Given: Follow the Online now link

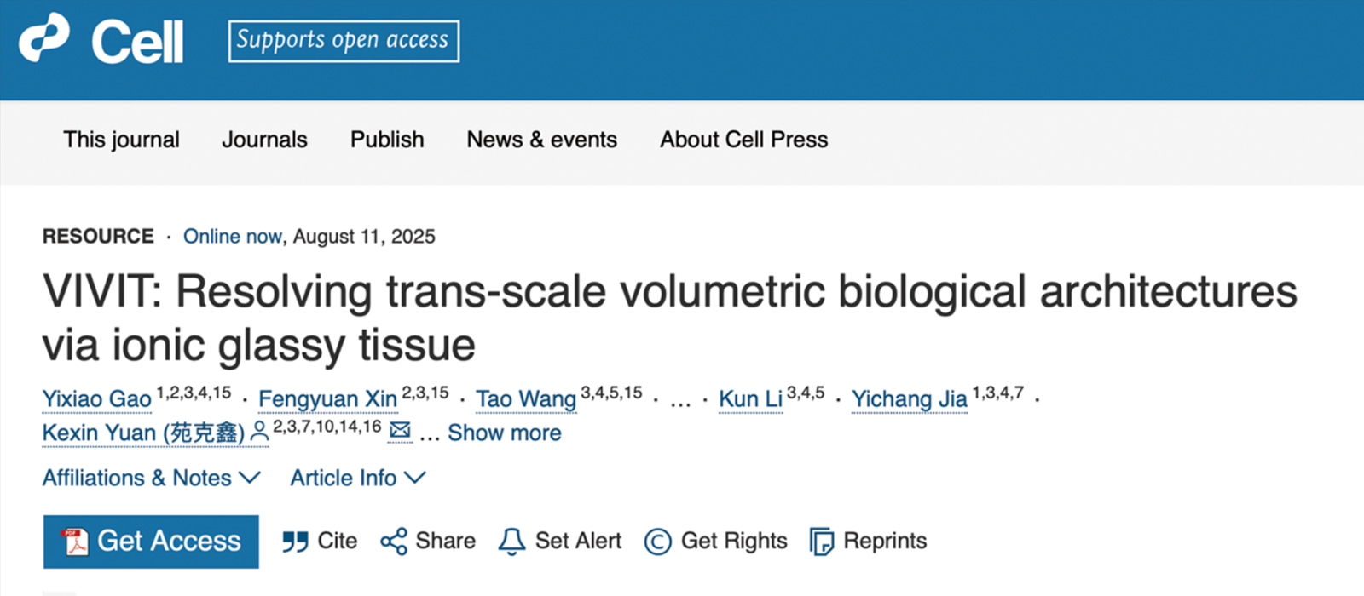Looking at the screenshot, I should click(232, 237).
